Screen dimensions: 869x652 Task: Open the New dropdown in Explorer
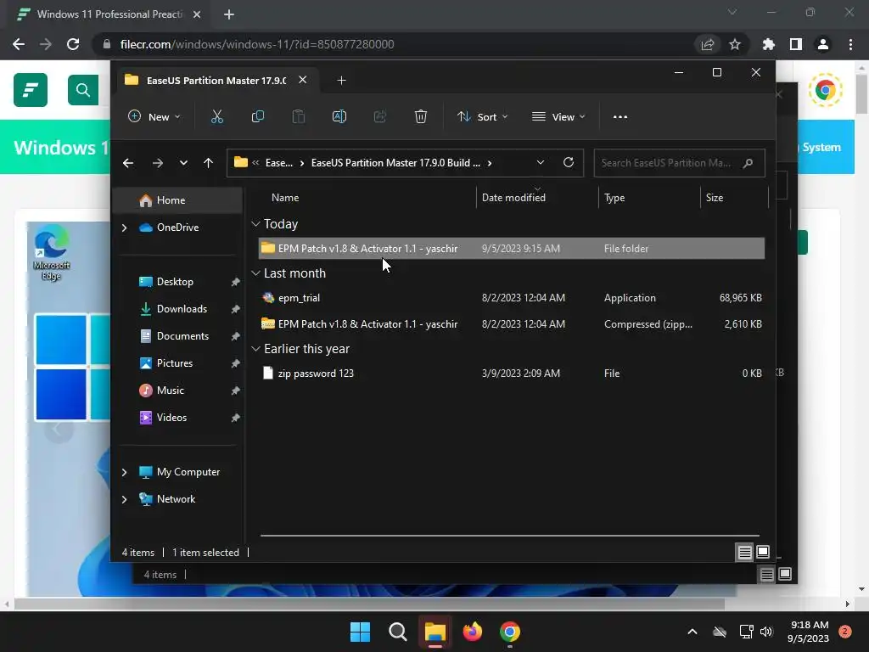[x=154, y=117]
